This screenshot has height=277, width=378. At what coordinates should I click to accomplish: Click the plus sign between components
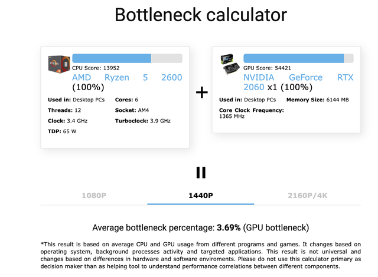(201, 93)
